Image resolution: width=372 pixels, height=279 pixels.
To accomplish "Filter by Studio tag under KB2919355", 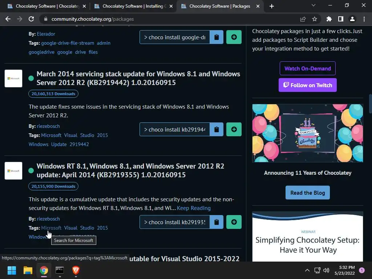I will pyautogui.click(x=87, y=228).
